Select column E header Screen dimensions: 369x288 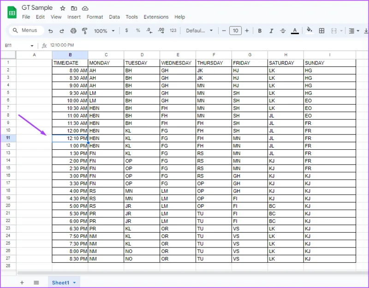[178, 55]
